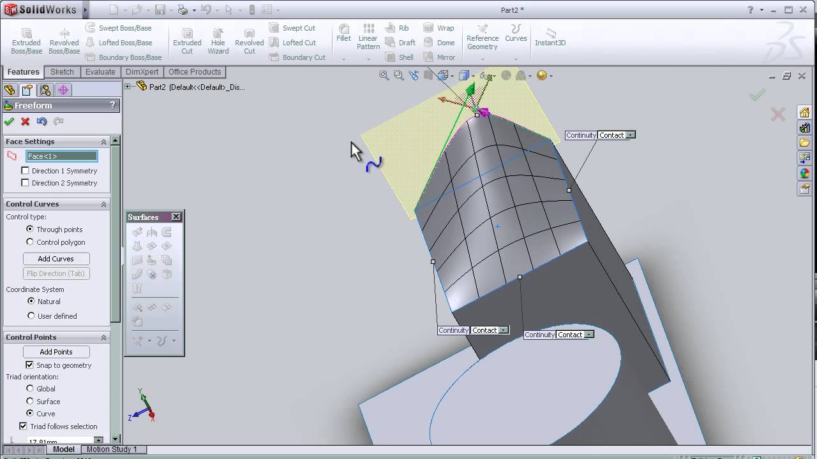Viewport: 817px width, 459px height.
Task: Select the Mirror tool
Action: [440, 57]
